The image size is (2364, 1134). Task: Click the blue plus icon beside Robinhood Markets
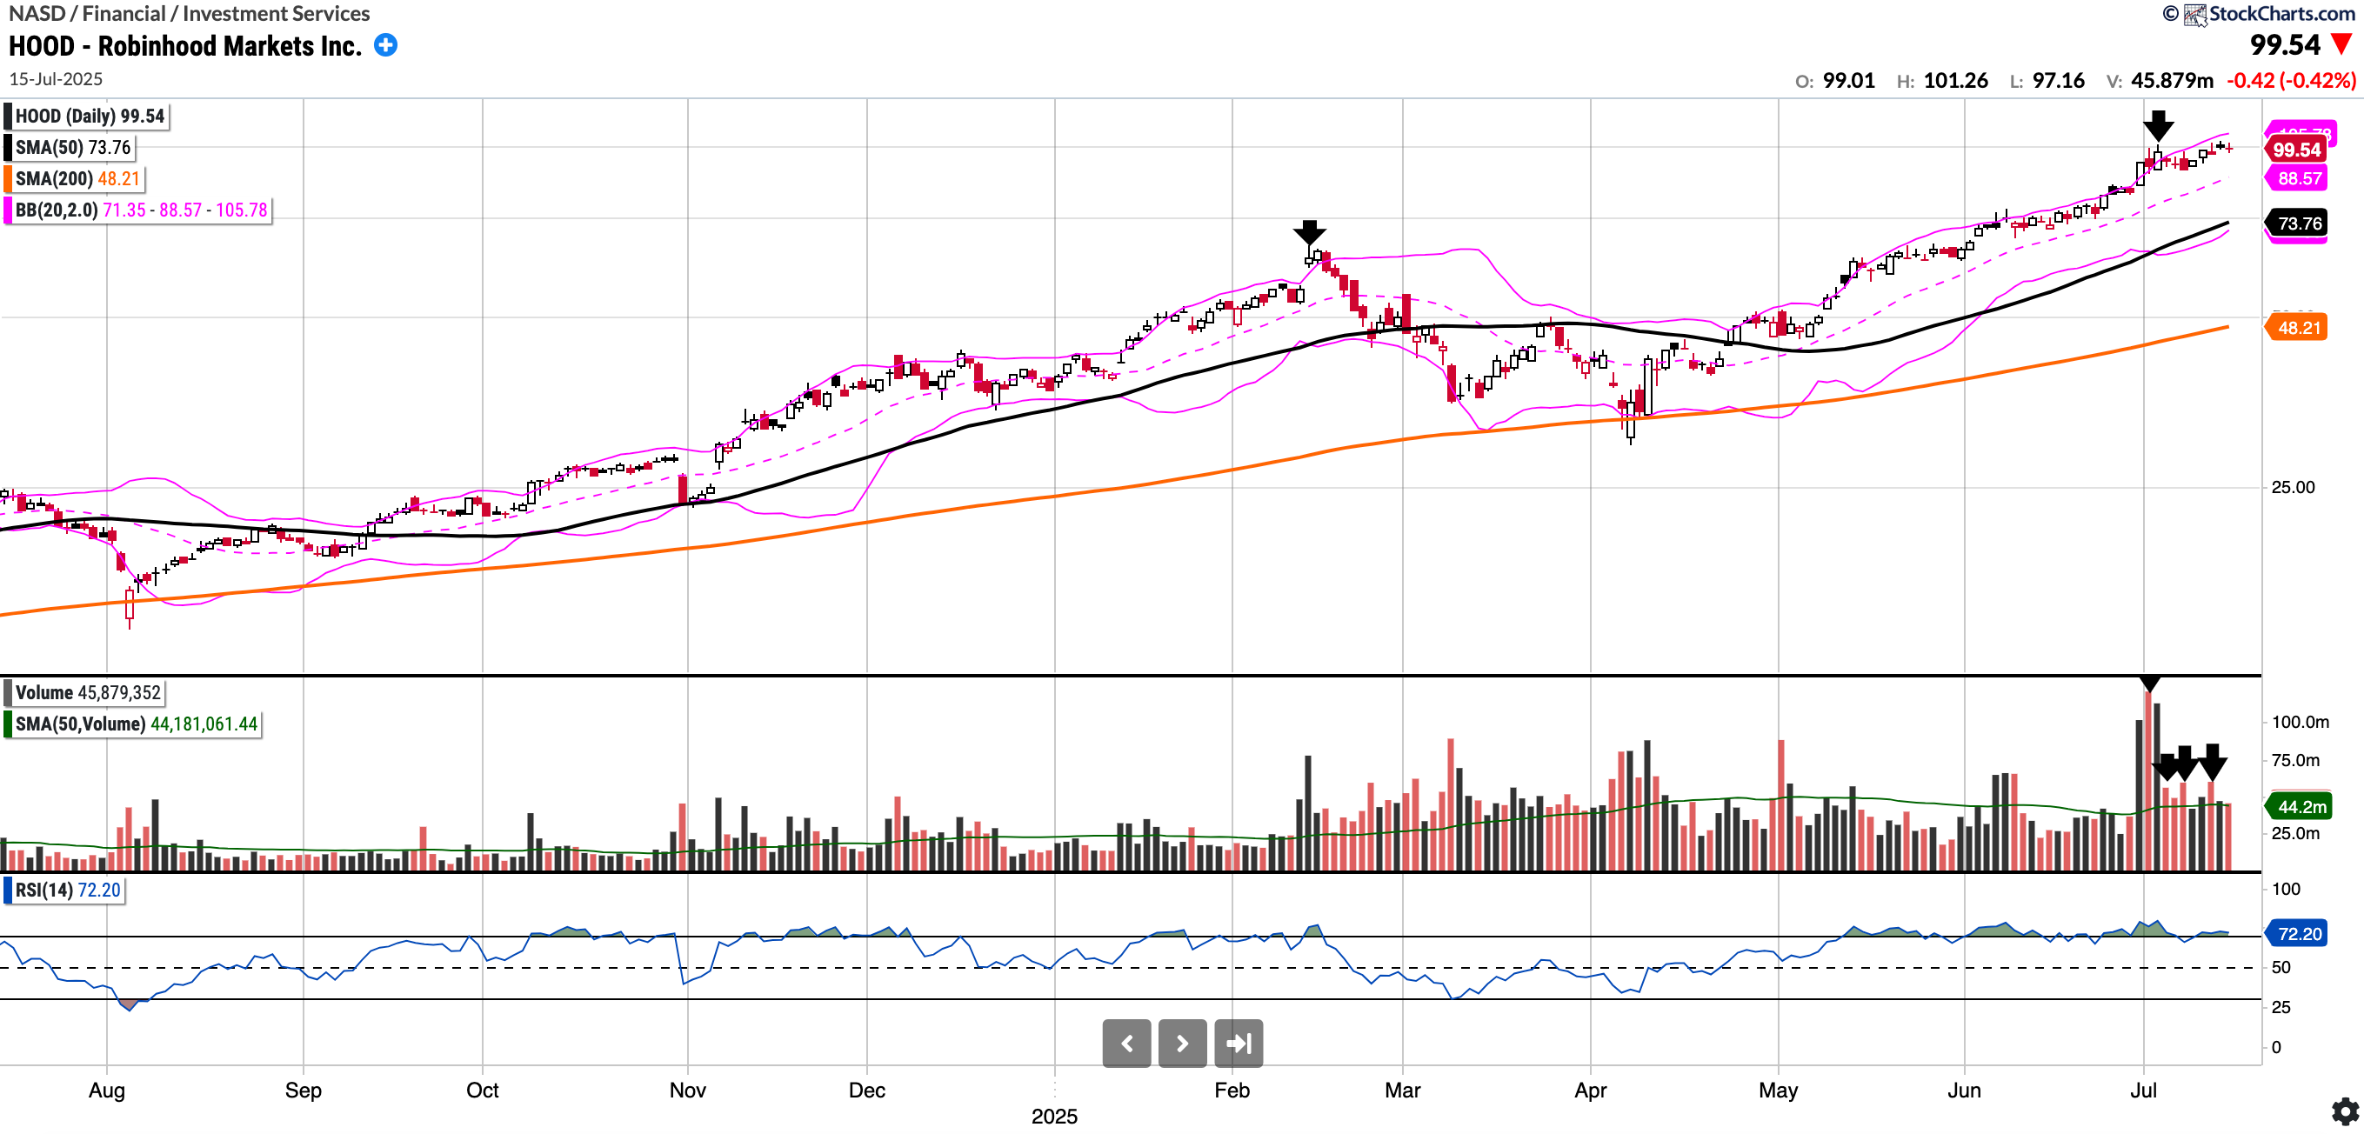tap(386, 45)
